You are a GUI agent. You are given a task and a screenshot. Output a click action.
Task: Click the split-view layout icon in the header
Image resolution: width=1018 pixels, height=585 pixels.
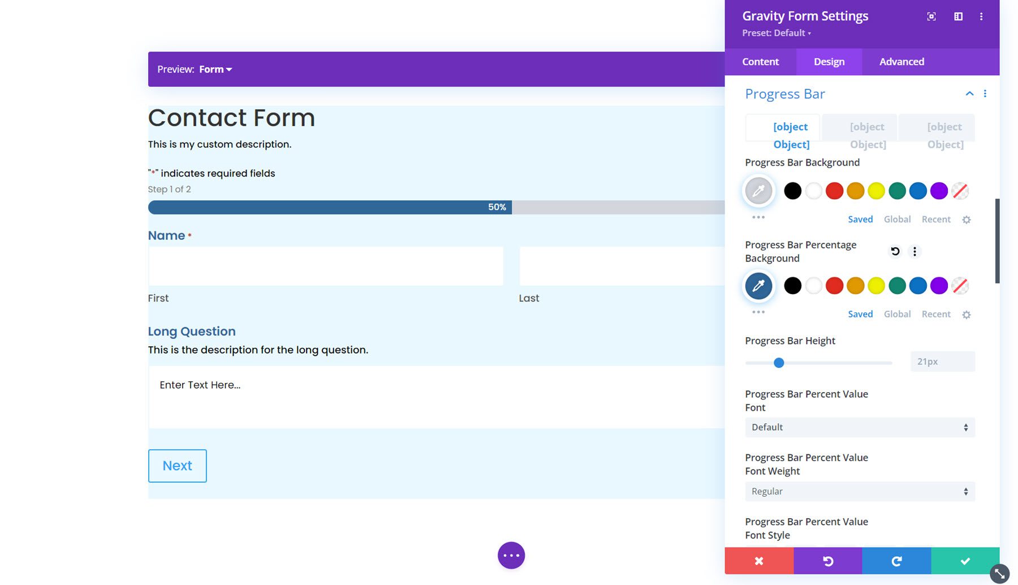click(x=959, y=16)
